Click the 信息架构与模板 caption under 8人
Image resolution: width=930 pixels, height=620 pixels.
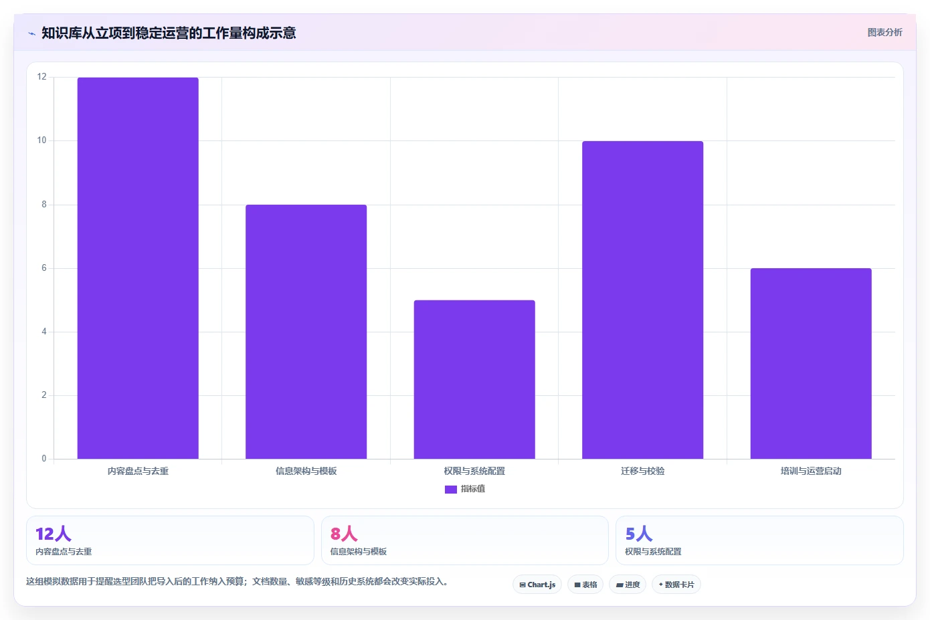359,552
